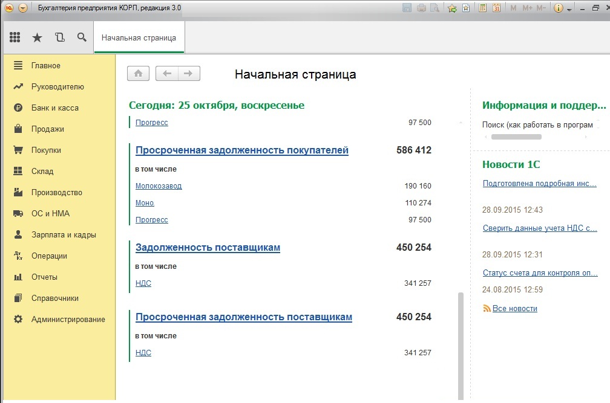Click the Новости 1С heading

click(511, 164)
